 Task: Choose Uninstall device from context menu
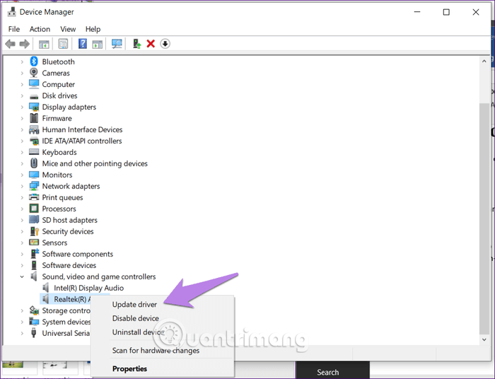139,332
